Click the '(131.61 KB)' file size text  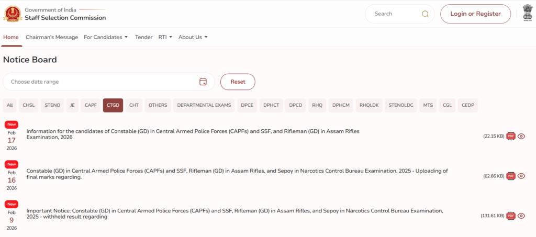492,216
